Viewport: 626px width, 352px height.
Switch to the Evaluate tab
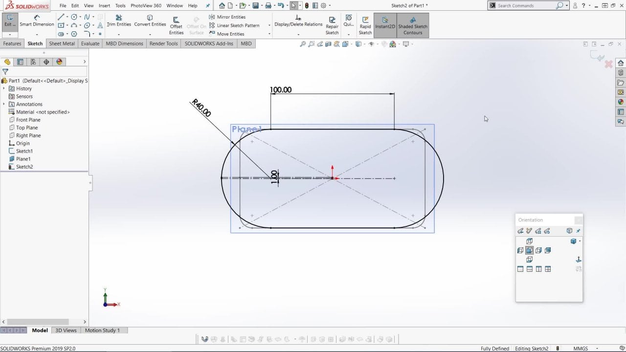click(x=90, y=44)
